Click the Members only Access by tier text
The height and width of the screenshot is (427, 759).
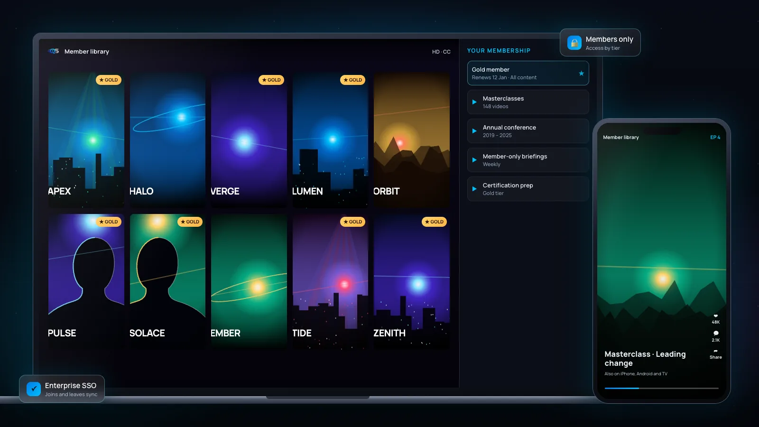[609, 43]
